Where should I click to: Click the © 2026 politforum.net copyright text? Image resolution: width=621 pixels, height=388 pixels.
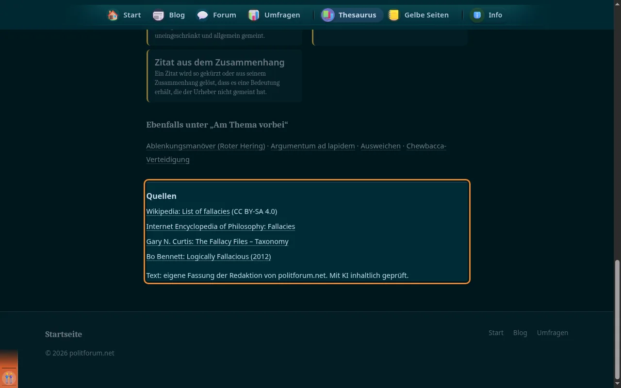point(80,353)
